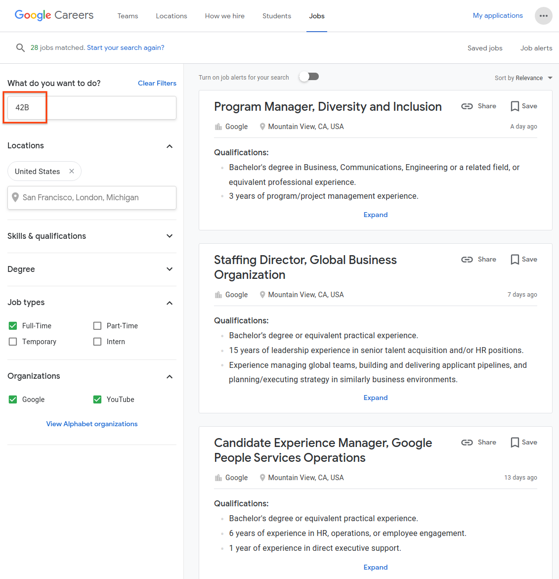Viewport: 559px width, 579px height.
Task: Uncheck the YouTube organization filter
Action: click(97, 400)
